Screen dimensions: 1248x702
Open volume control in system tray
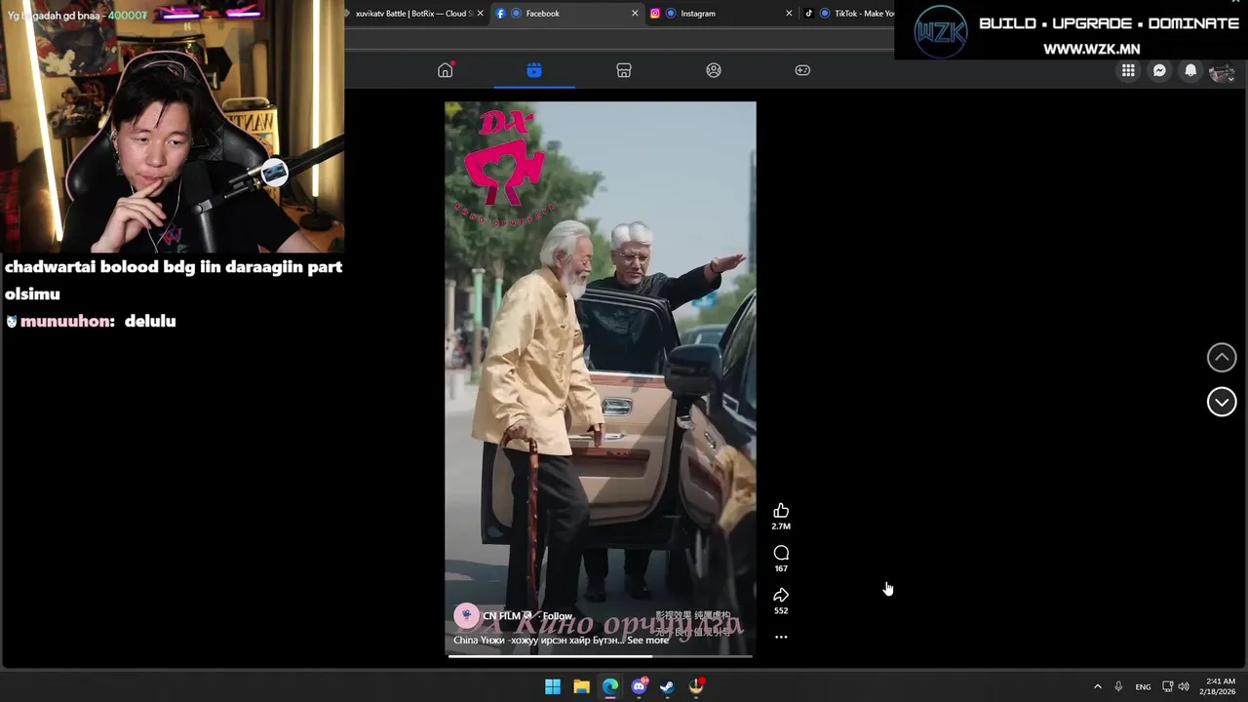pos(1184,686)
